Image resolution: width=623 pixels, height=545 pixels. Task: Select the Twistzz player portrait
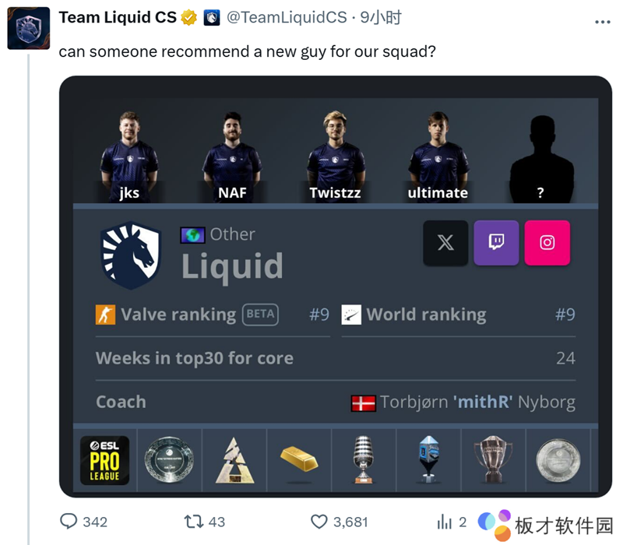(x=336, y=157)
